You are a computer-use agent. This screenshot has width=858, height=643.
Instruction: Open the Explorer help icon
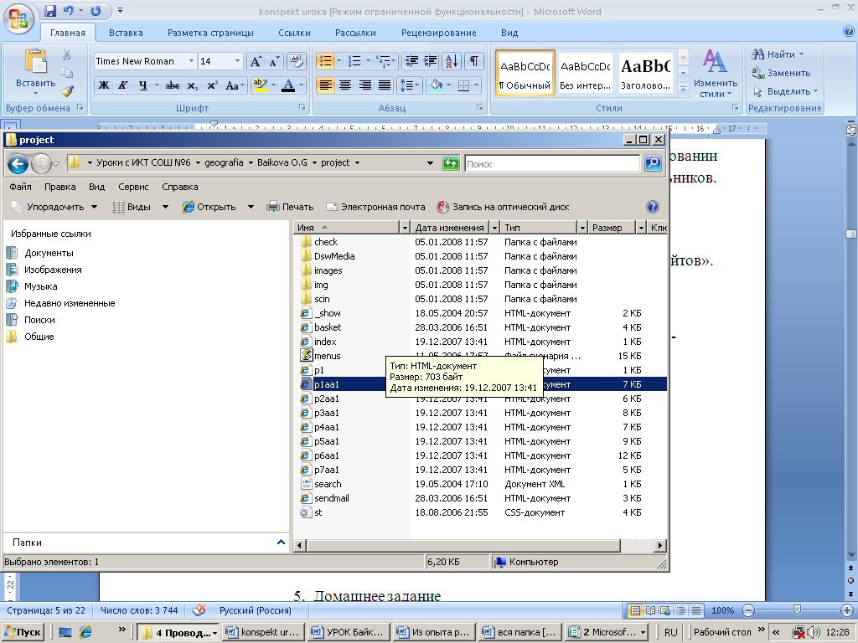coord(652,207)
